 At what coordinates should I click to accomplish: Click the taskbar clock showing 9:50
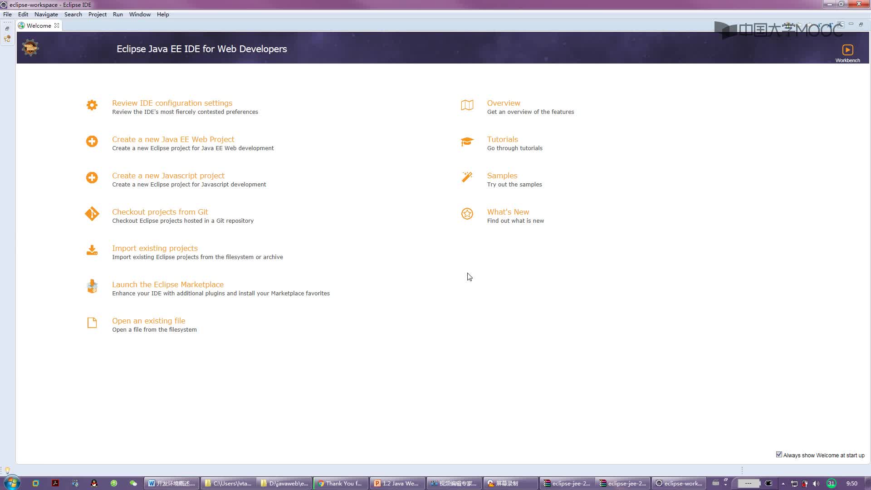click(x=851, y=484)
